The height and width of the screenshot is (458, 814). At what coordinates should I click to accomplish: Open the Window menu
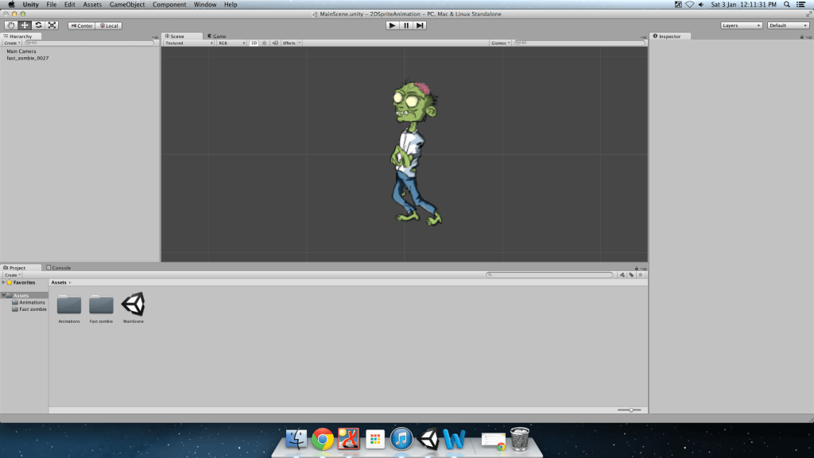click(x=205, y=5)
